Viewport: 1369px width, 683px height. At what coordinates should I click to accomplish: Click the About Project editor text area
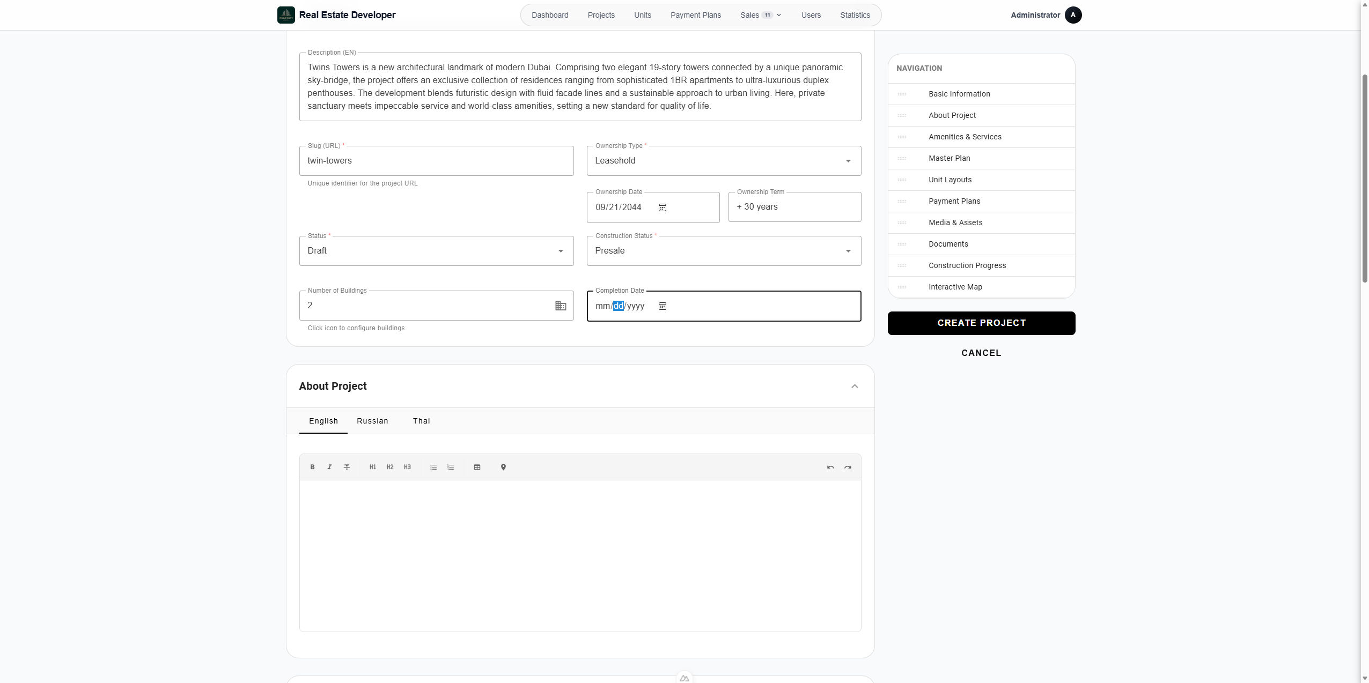[580, 556]
